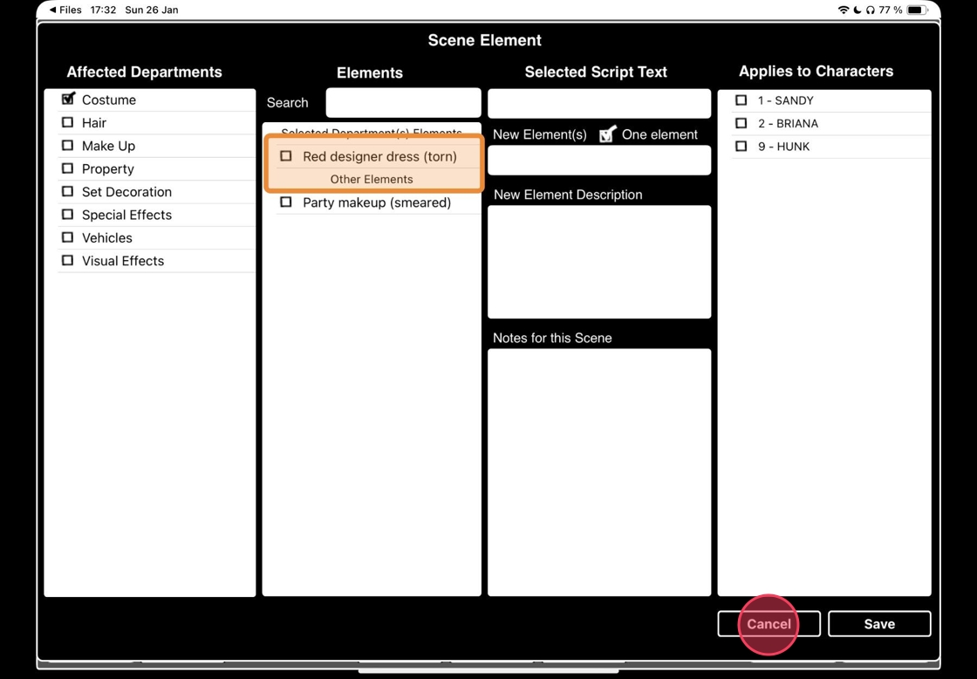Tap the battery status icon
977x679 pixels.
click(x=917, y=10)
